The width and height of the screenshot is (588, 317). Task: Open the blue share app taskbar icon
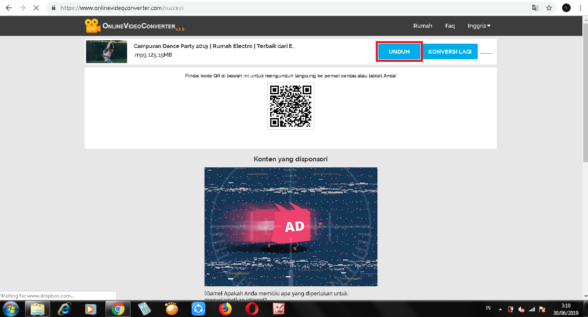click(198, 309)
